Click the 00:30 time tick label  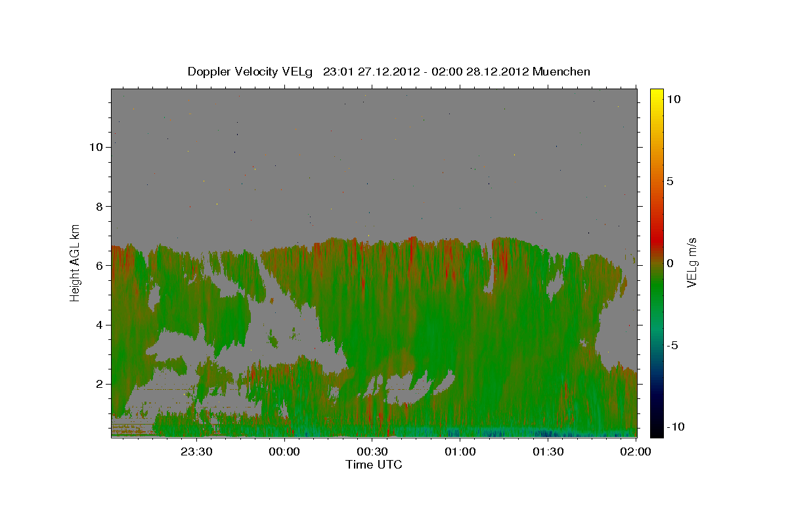click(x=372, y=451)
